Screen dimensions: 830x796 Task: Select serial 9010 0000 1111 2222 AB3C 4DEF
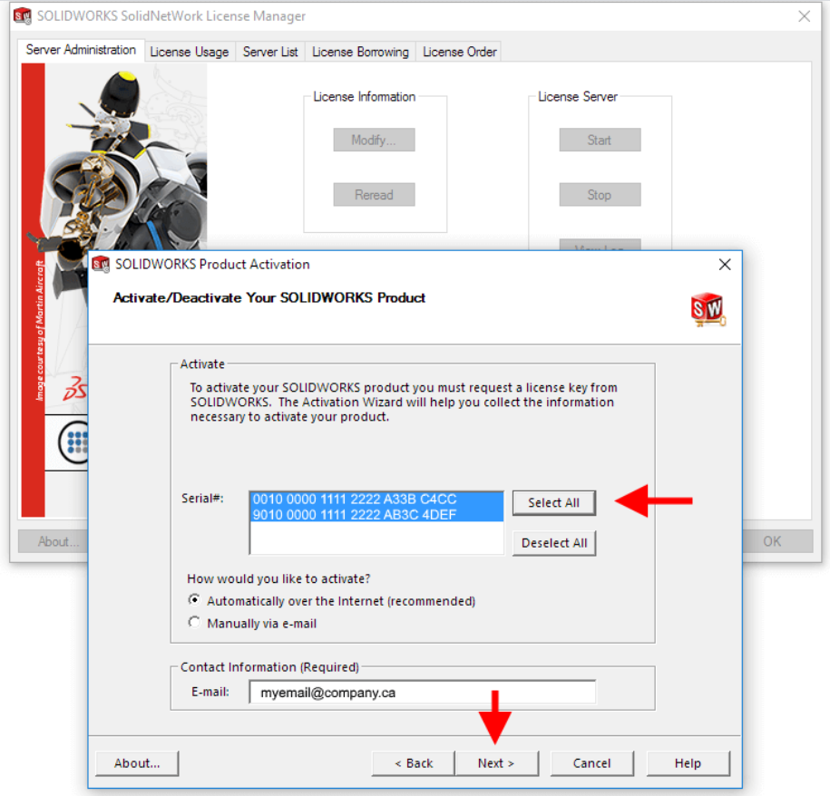click(x=376, y=514)
